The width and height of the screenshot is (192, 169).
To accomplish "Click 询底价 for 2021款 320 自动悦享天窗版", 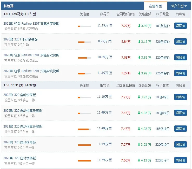I will click(181, 129).
